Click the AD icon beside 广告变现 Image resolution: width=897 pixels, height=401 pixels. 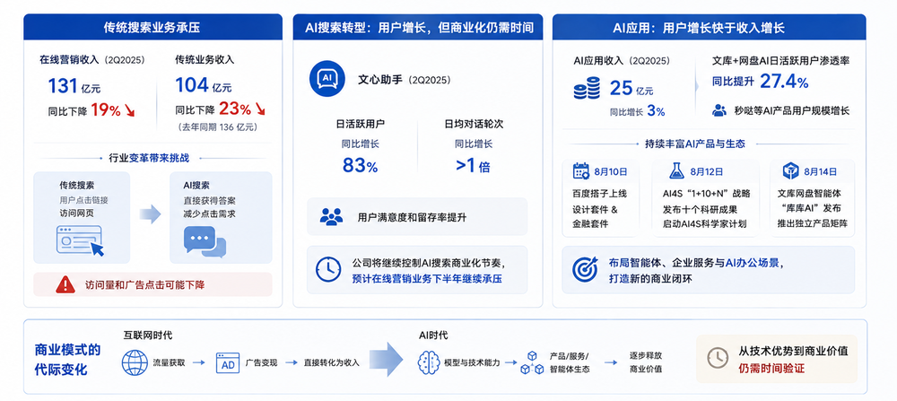pyautogui.click(x=228, y=362)
